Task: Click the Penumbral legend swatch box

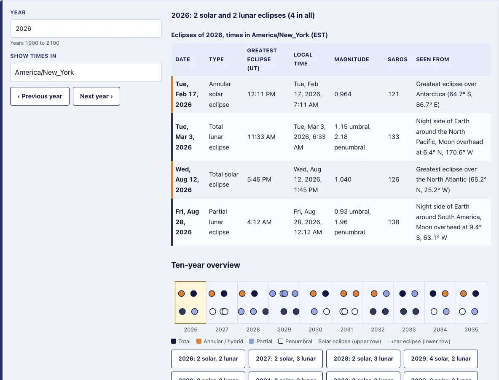Action: pyautogui.click(x=281, y=341)
